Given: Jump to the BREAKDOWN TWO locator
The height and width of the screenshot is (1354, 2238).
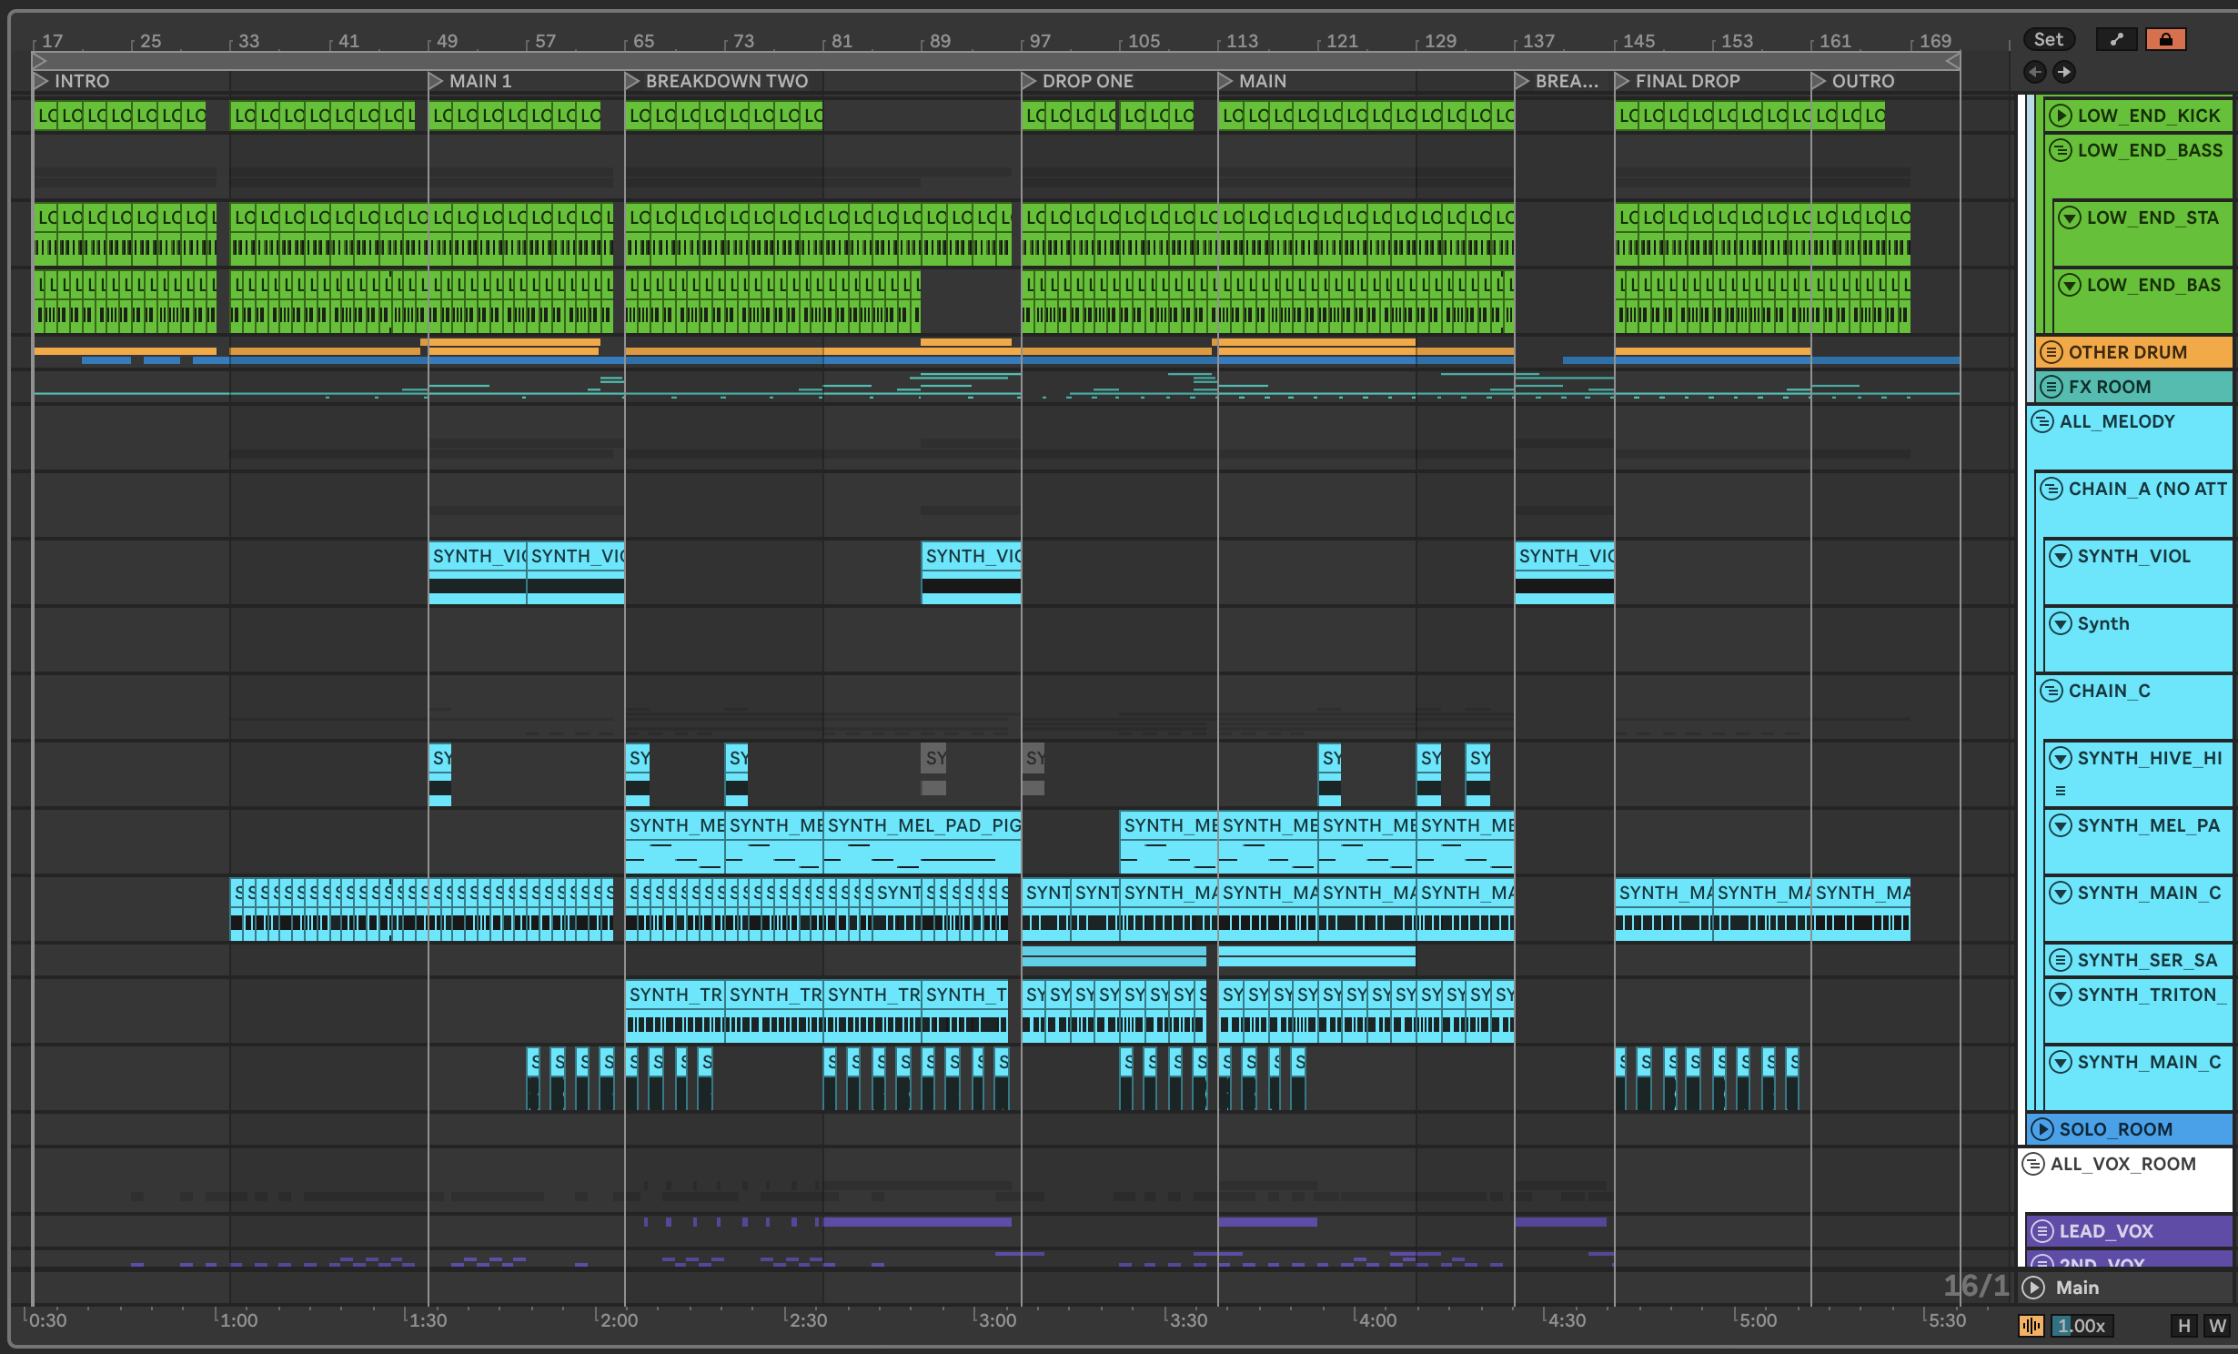Looking at the screenshot, I should coord(717,81).
